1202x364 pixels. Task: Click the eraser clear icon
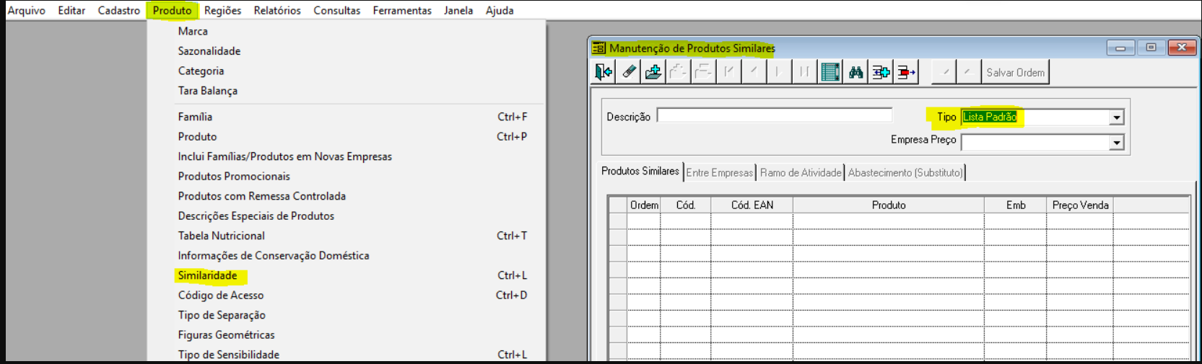[x=629, y=72]
